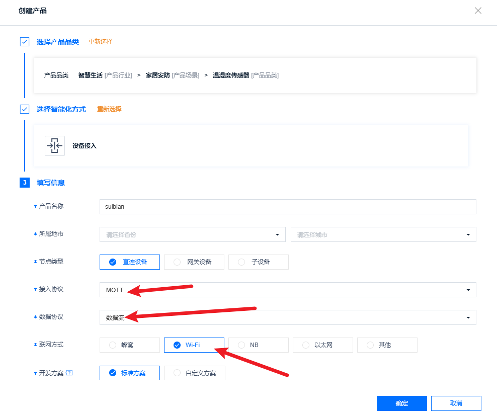The image size is (497, 417).
Task: Click 智慧生活 in the category path
Action: point(91,75)
